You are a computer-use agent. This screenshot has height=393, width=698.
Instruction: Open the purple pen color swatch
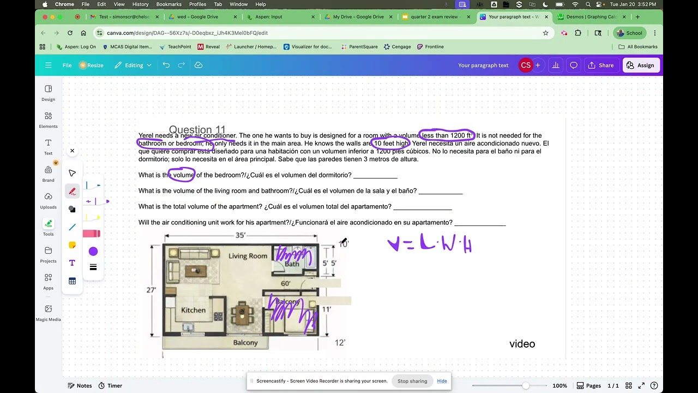pyautogui.click(x=93, y=251)
